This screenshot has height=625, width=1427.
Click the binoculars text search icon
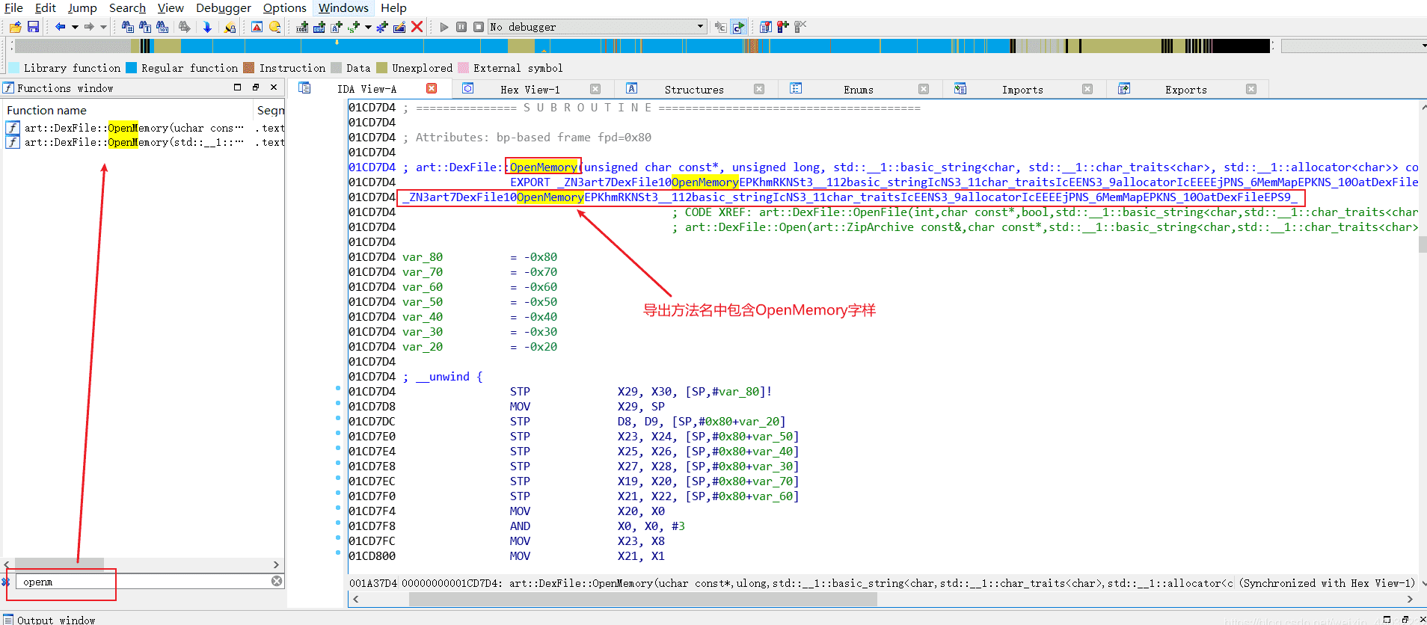(145, 27)
